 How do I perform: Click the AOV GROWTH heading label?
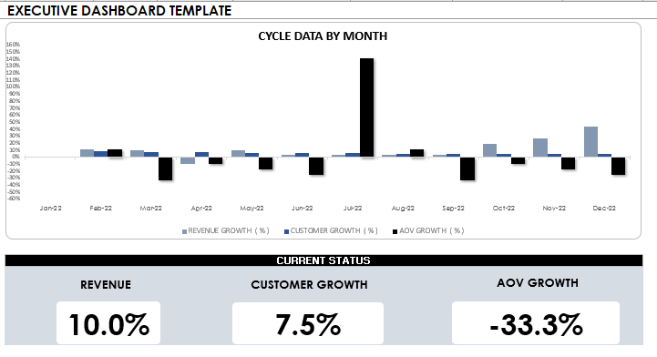tap(538, 283)
